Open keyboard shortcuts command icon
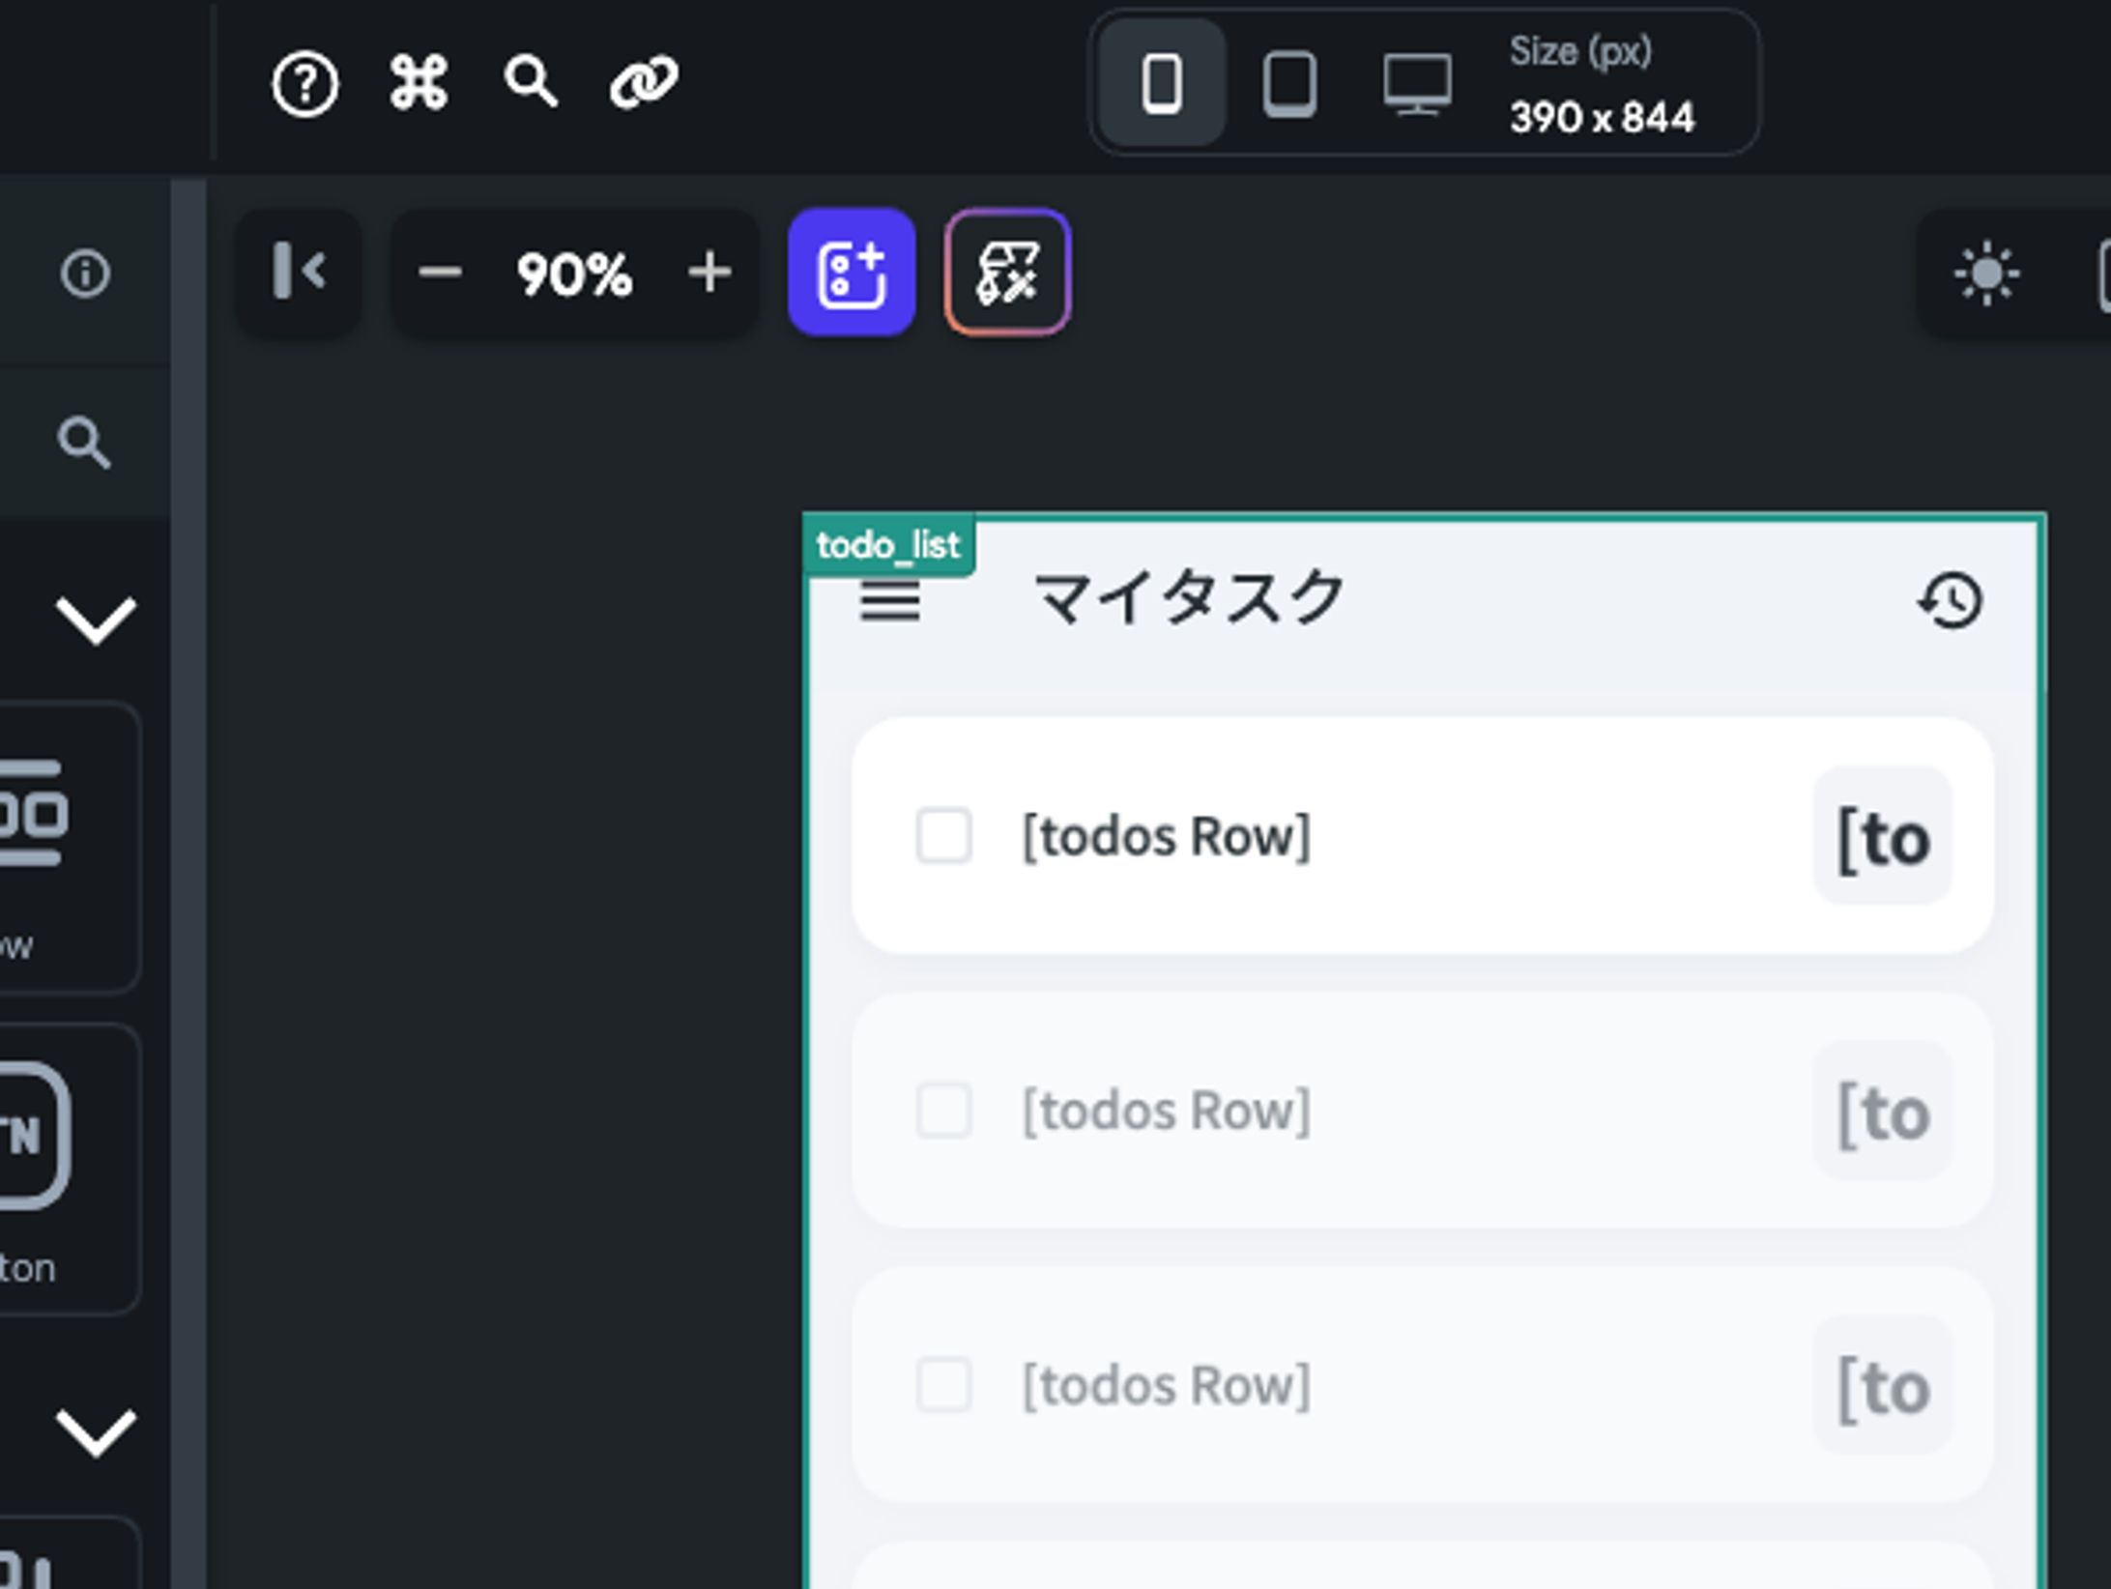This screenshot has width=2111, height=1589. [x=419, y=82]
